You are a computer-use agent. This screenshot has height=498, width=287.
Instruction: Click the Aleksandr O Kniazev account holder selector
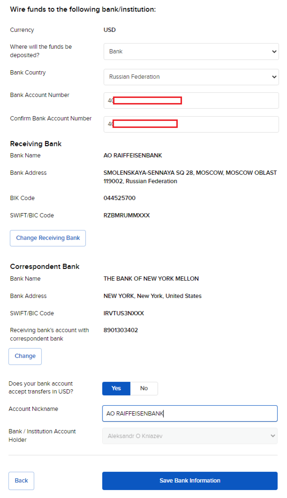[x=190, y=436]
